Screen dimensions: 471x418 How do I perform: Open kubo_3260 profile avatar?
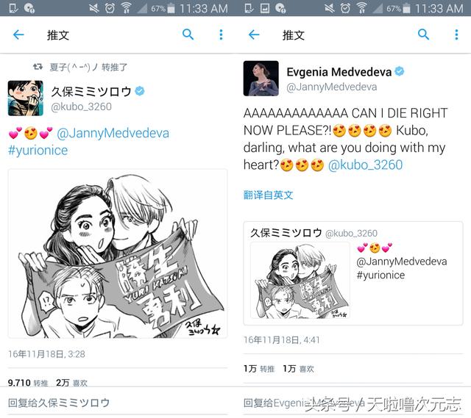click(26, 98)
